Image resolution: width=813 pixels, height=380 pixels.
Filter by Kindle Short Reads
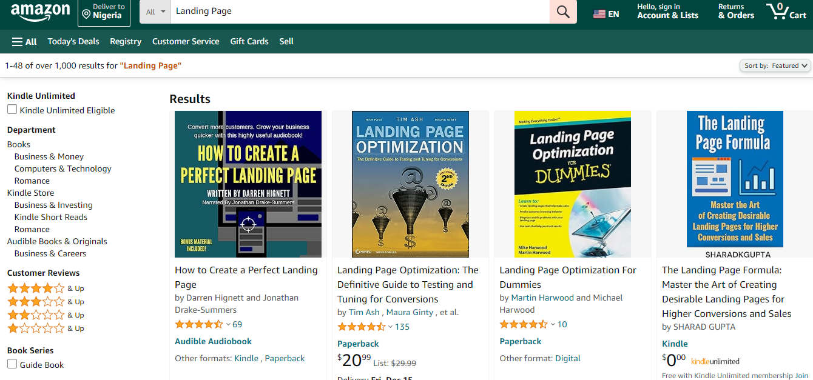coord(51,217)
